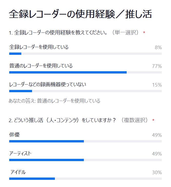This screenshot has height=187, width=171.
Task: Click the page title 全録レコーダーの使用経験／推し活
Action: tap(80, 14)
